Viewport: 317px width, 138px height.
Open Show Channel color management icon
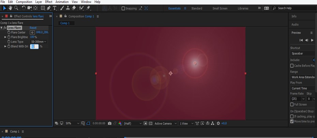(x=120, y=123)
